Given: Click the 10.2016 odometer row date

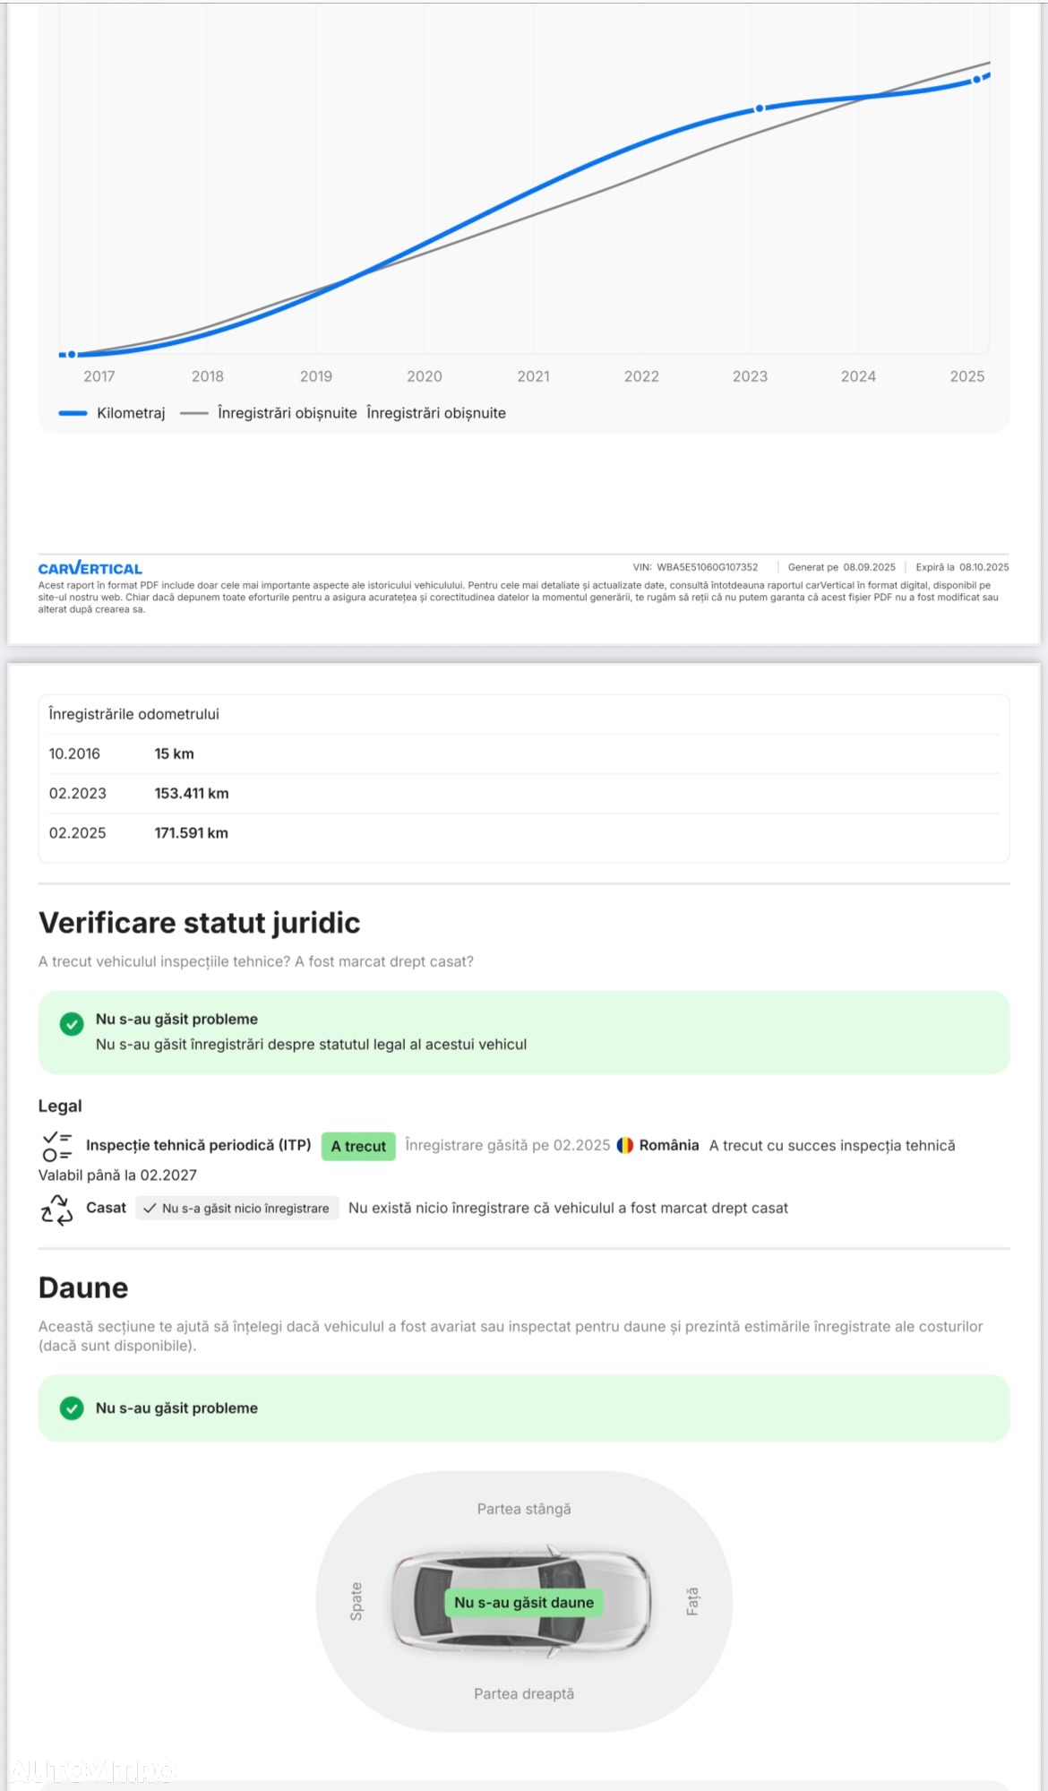Looking at the screenshot, I should (x=74, y=753).
